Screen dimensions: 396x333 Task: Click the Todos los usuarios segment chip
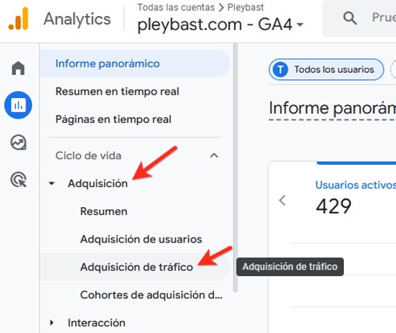327,70
